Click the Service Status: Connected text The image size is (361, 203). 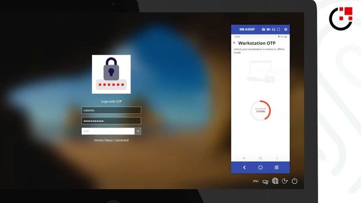111,140
